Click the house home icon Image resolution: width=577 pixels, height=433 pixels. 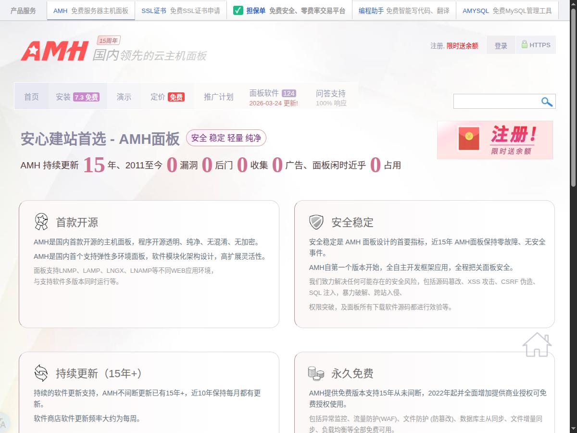click(537, 344)
